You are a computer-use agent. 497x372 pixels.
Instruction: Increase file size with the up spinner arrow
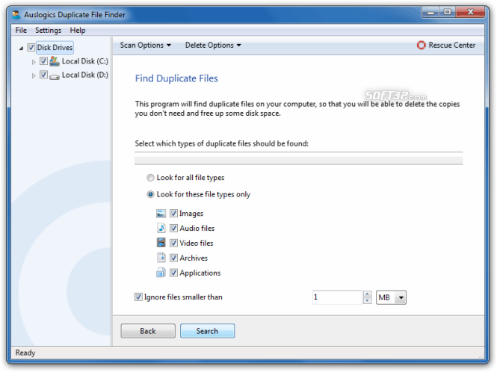pyautogui.click(x=368, y=294)
